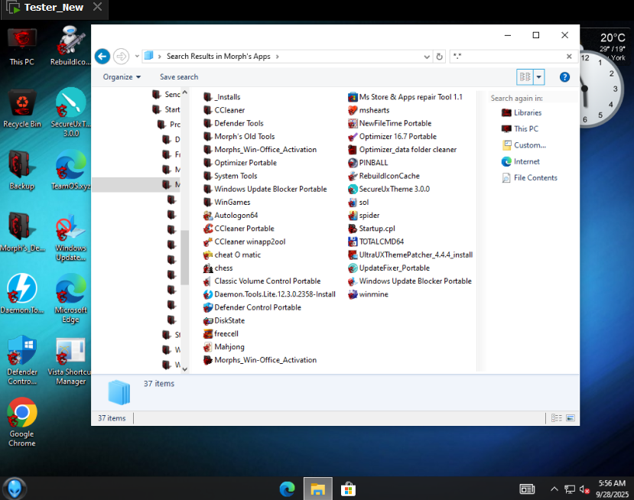Switch to the large icons view in status bar

click(570, 418)
